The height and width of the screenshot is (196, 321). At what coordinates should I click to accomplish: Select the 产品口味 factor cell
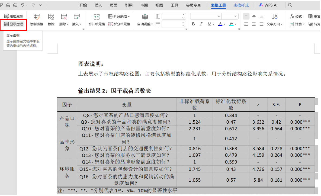coord(67,122)
